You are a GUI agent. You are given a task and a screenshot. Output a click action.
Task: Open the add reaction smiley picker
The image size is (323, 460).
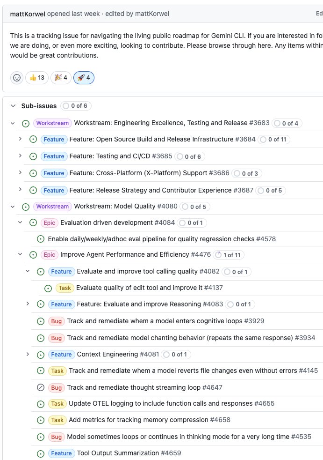[x=17, y=78]
